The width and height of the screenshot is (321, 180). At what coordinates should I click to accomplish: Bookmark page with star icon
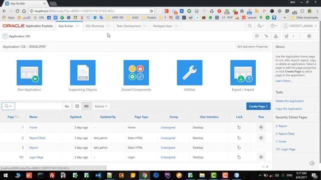coord(151,11)
